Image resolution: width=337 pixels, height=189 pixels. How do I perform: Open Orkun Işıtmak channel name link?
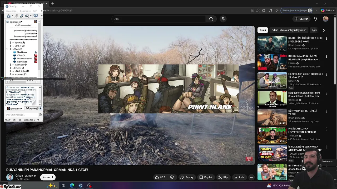pos(24,176)
